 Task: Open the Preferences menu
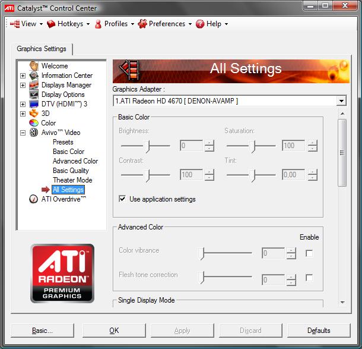(165, 24)
